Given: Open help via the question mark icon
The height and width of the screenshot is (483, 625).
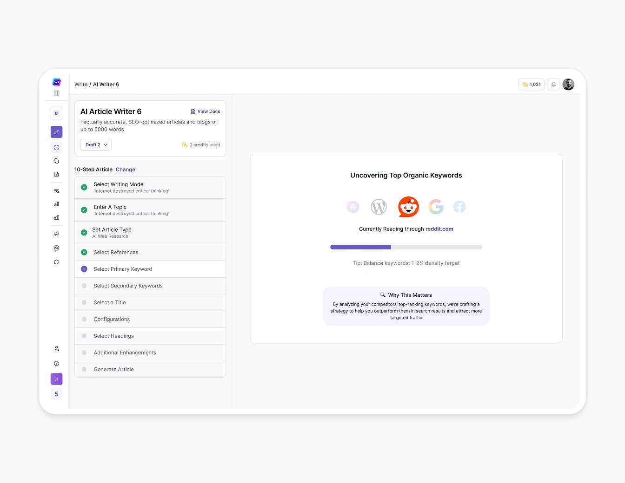Looking at the screenshot, I should coord(56,363).
